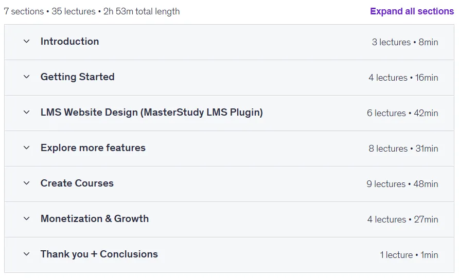Click the '6 lectures • 42min' text

pos(402,113)
